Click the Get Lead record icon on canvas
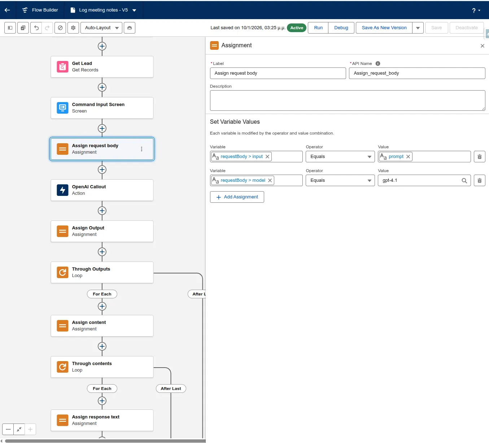The width and height of the screenshot is (489, 443). (x=62, y=67)
